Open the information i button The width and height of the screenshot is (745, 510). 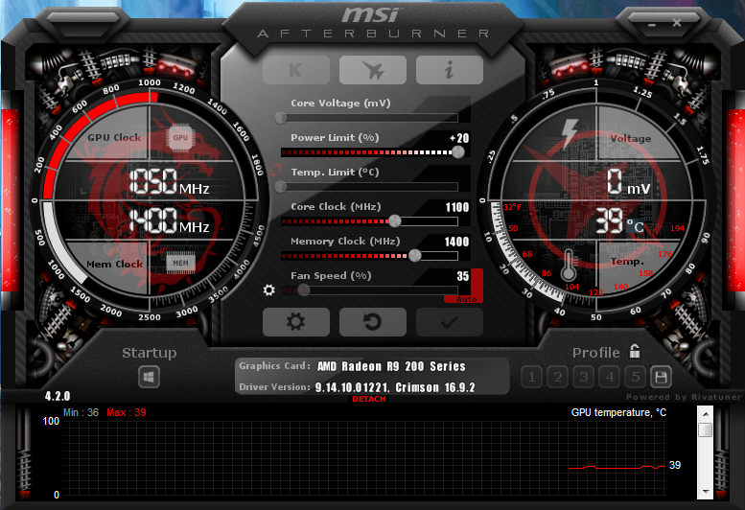point(450,70)
